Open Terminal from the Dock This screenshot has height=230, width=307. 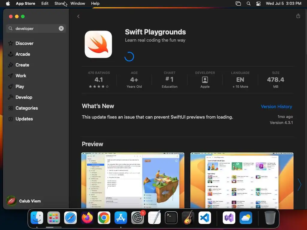click(x=171, y=218)
